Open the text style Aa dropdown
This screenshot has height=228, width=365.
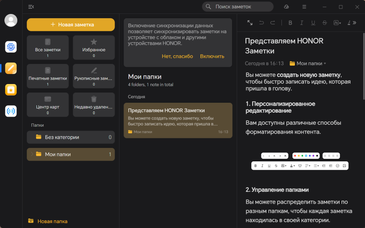(337, 23)
